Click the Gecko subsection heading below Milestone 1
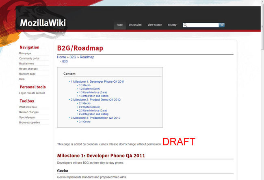 click(63, 171)
